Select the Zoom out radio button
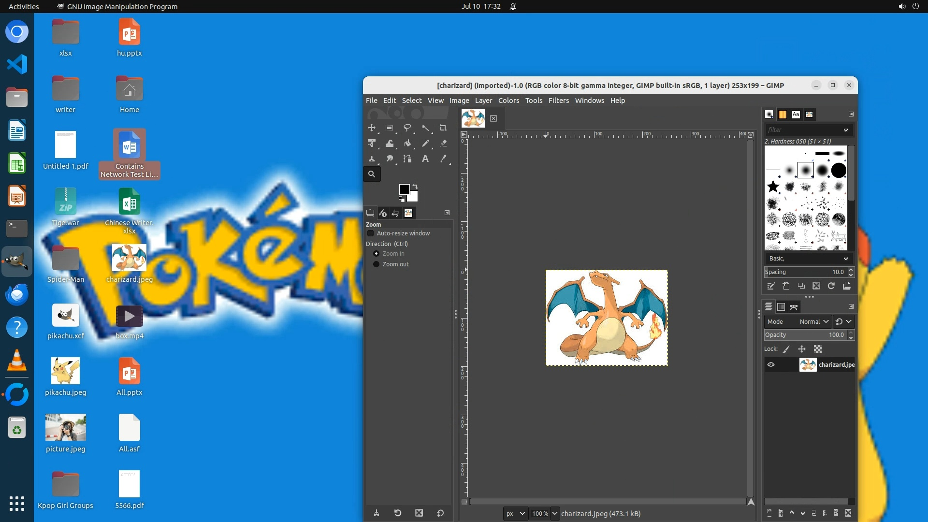 click(376, 264)
